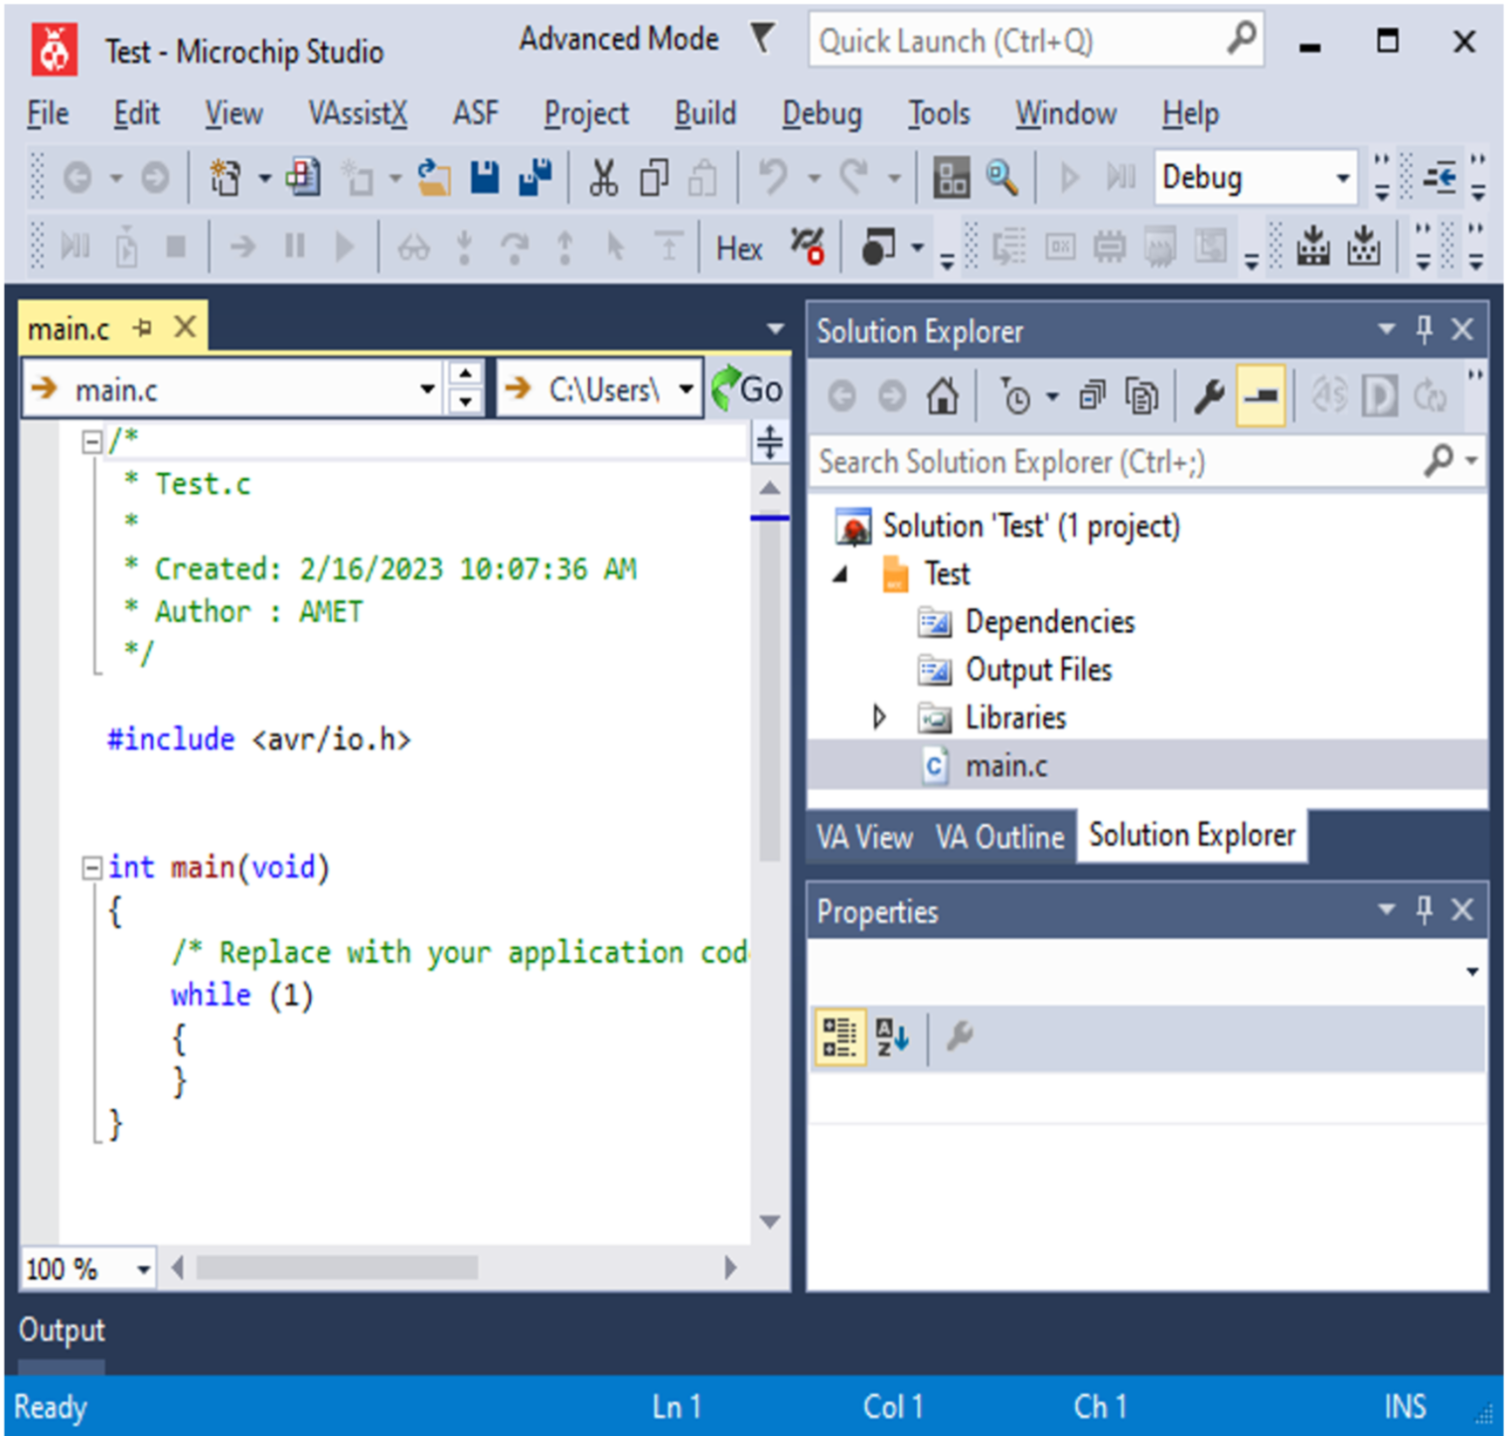Click the Start Without Debugging play icon

point(1069,178)
